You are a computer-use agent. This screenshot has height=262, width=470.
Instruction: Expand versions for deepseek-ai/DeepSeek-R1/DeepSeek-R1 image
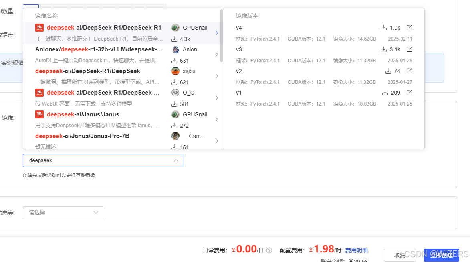pos(217,33)
